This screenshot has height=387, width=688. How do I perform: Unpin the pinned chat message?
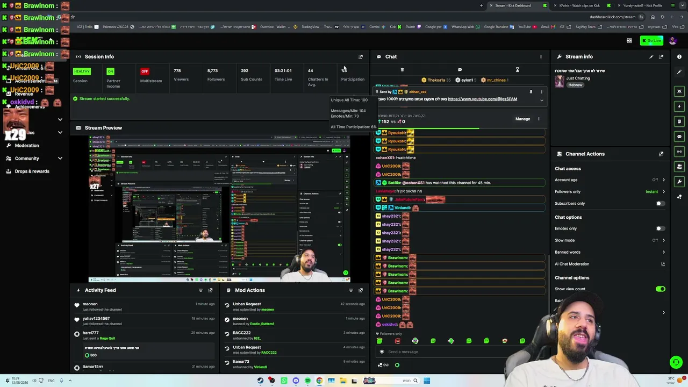pos(531,92)
